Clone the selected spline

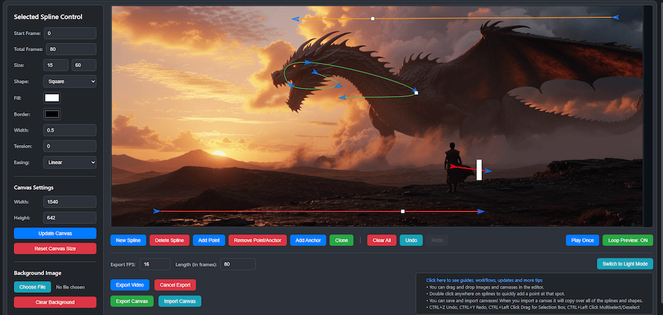pos(341,240)
